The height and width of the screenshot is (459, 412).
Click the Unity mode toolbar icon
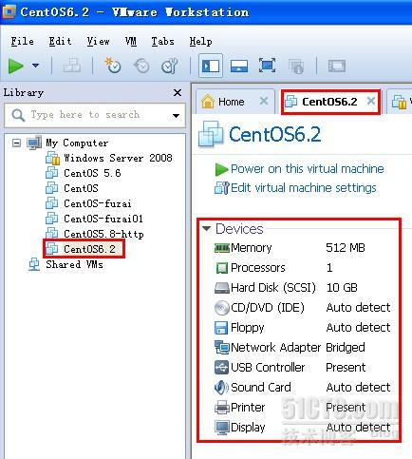(x=296, y=67)
